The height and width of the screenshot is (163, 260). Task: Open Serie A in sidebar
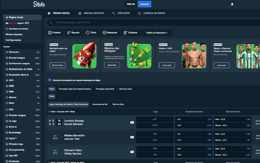tap(22, 127)
